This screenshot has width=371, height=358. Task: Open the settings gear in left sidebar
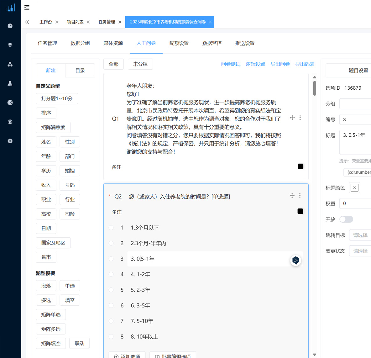10,141
